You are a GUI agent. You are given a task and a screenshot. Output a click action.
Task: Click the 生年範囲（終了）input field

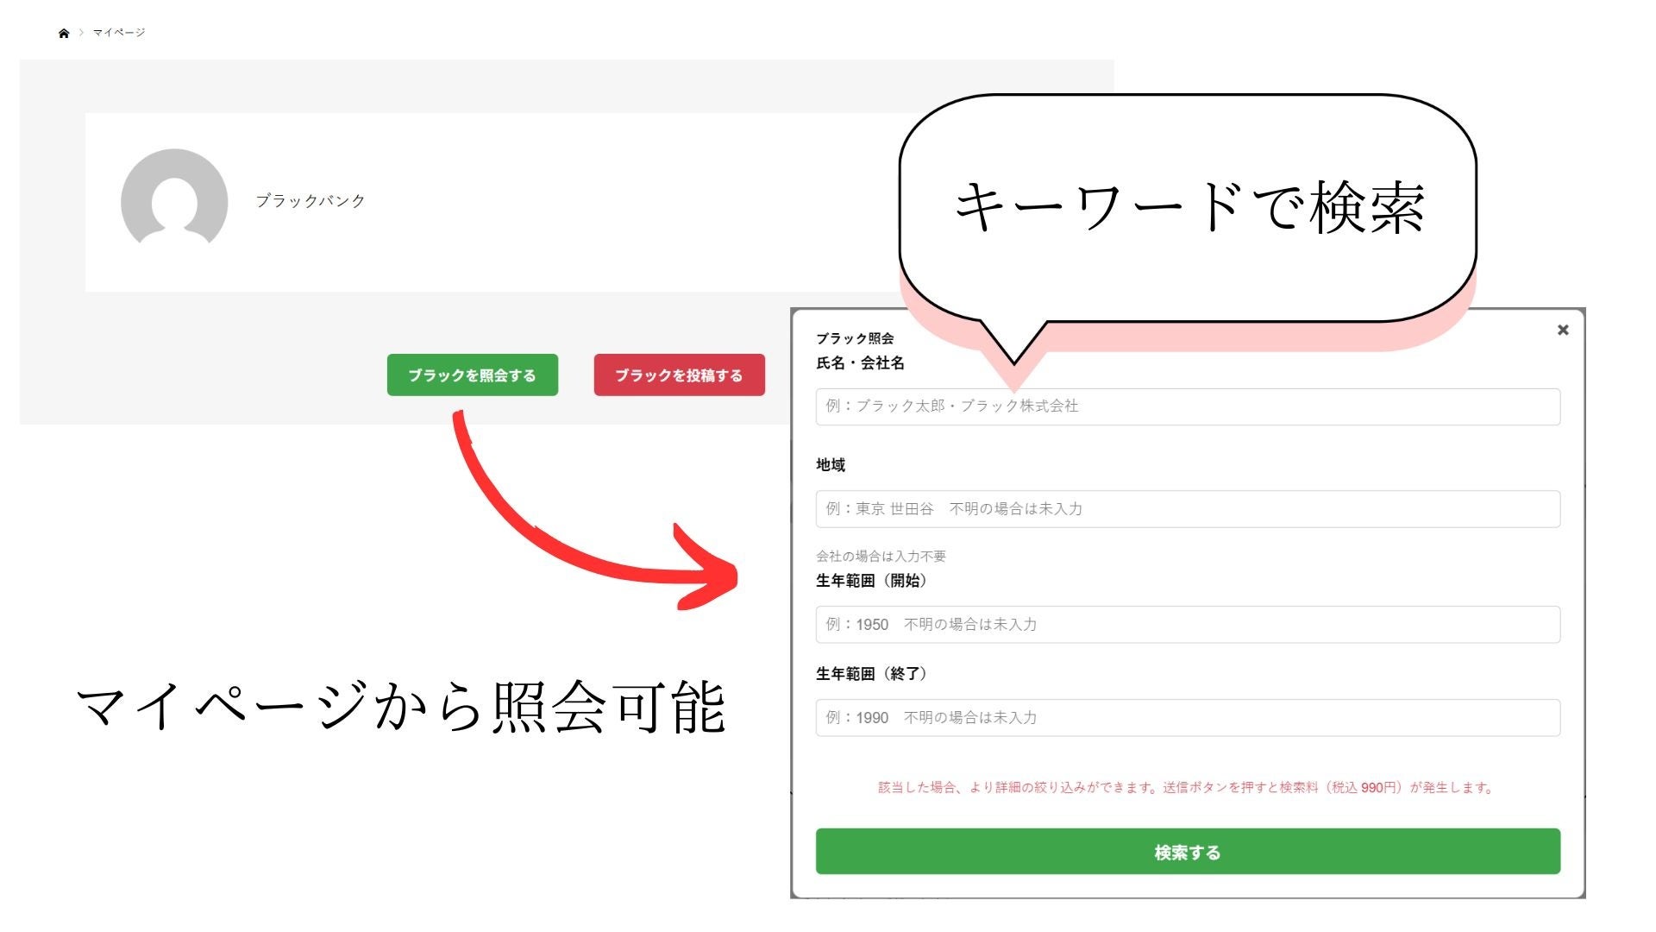[x=1187, y=718]
